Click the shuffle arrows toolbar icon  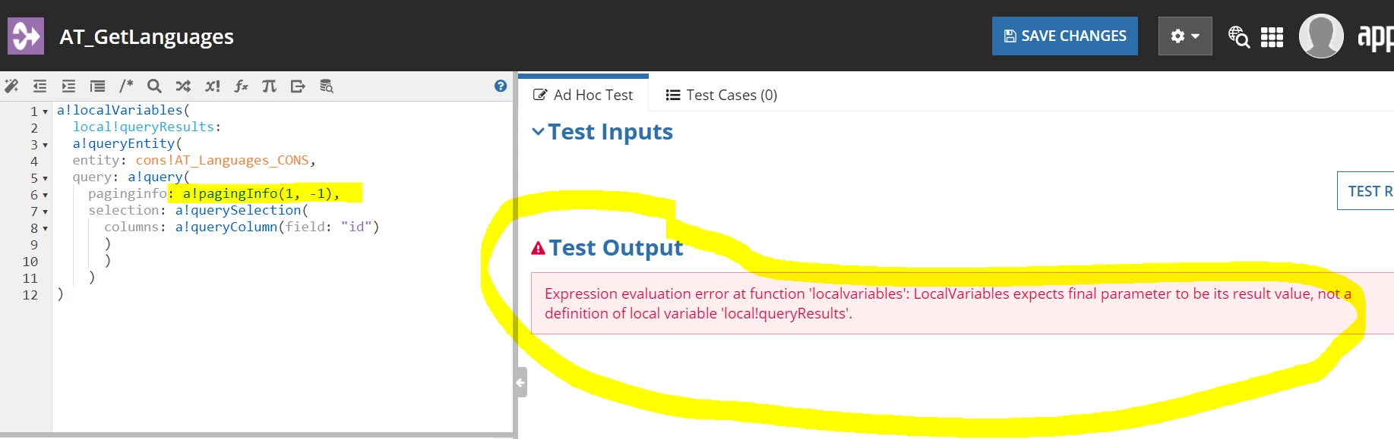pos(183,86)
